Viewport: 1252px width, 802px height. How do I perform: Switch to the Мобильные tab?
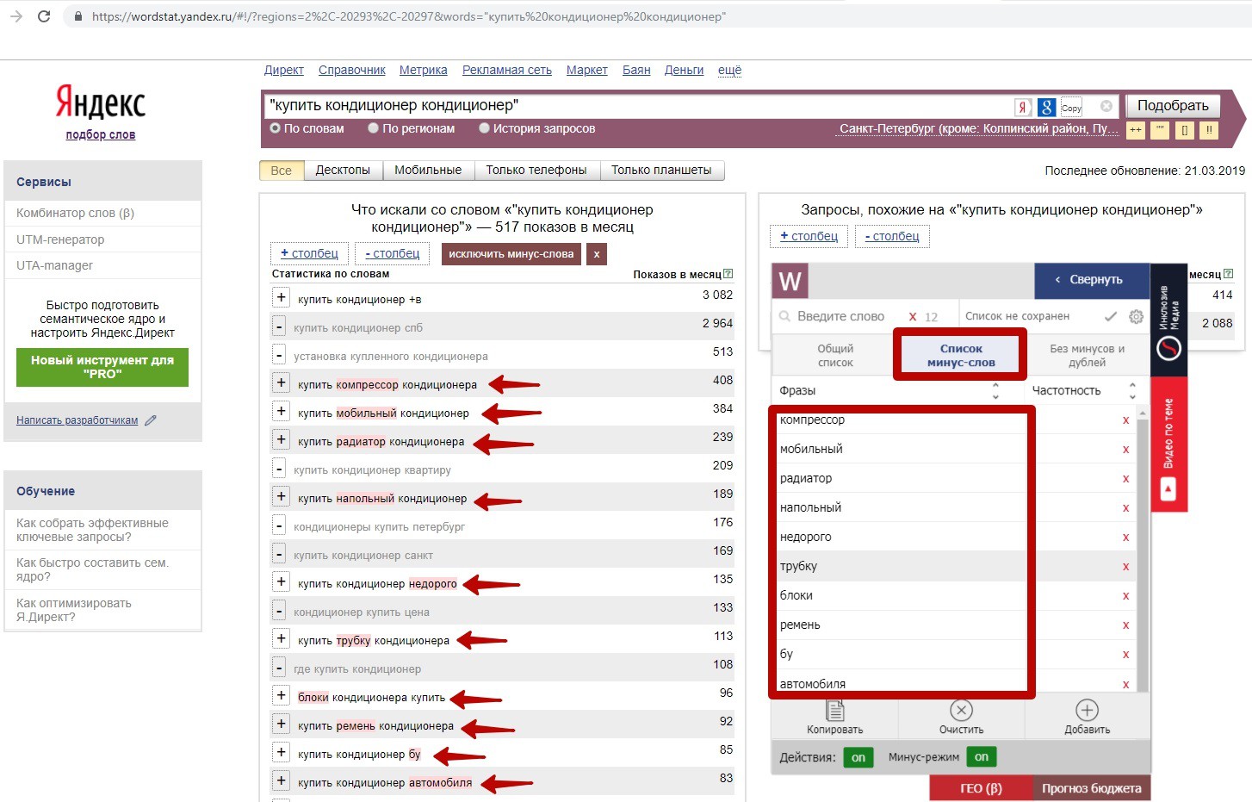(428, 171)
